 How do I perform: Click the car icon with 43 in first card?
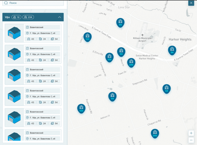tap(29, 39)
